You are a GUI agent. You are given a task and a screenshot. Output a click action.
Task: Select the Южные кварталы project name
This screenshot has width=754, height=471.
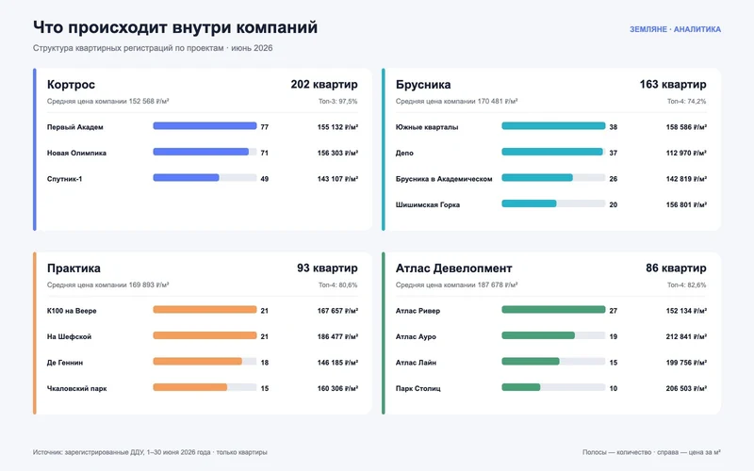coord(427,127)
